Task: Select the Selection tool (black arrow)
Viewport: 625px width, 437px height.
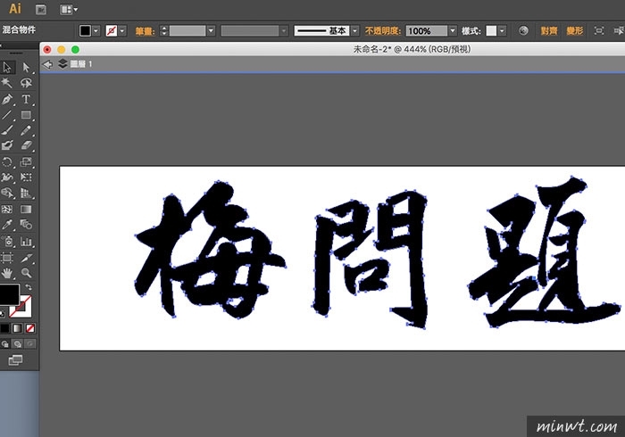Action: point(7,67)
